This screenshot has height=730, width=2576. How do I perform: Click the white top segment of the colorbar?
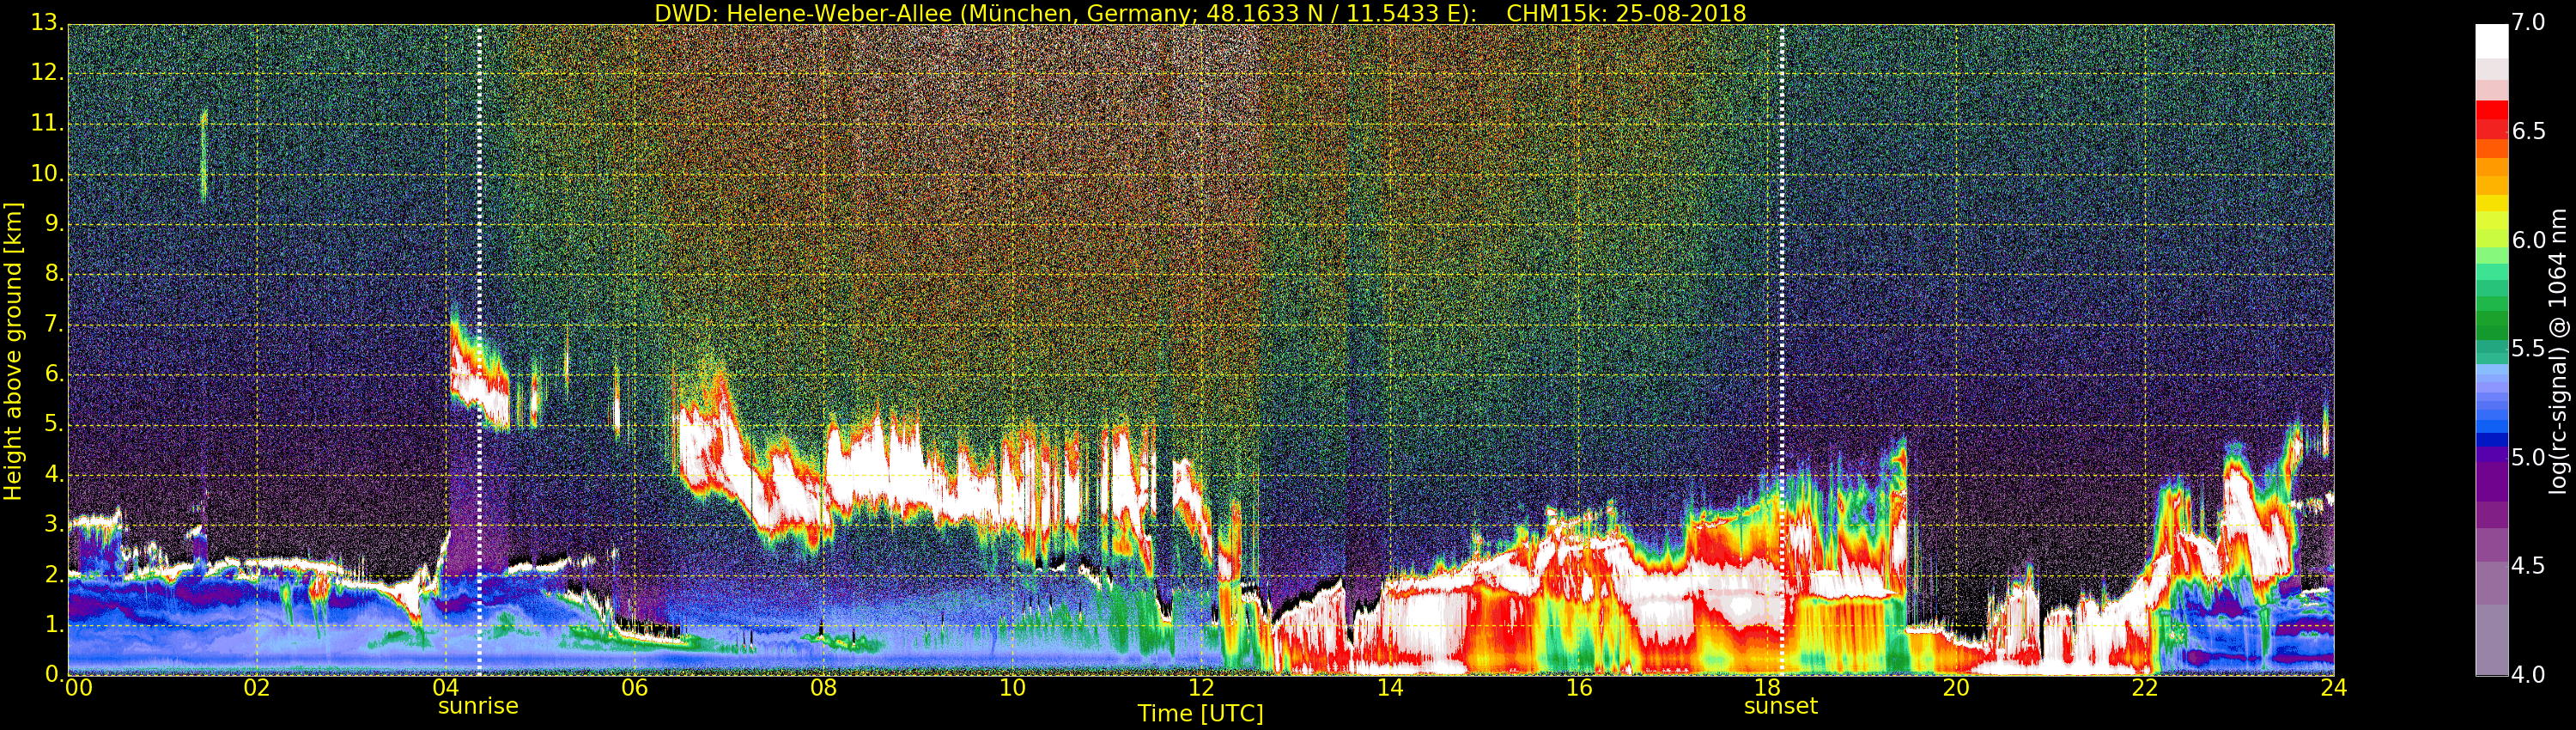coord(2491,40)
